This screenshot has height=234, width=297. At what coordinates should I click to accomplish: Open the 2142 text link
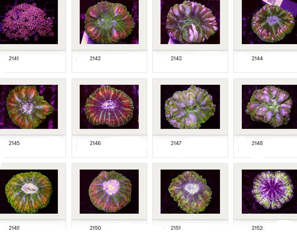(95, 59)
